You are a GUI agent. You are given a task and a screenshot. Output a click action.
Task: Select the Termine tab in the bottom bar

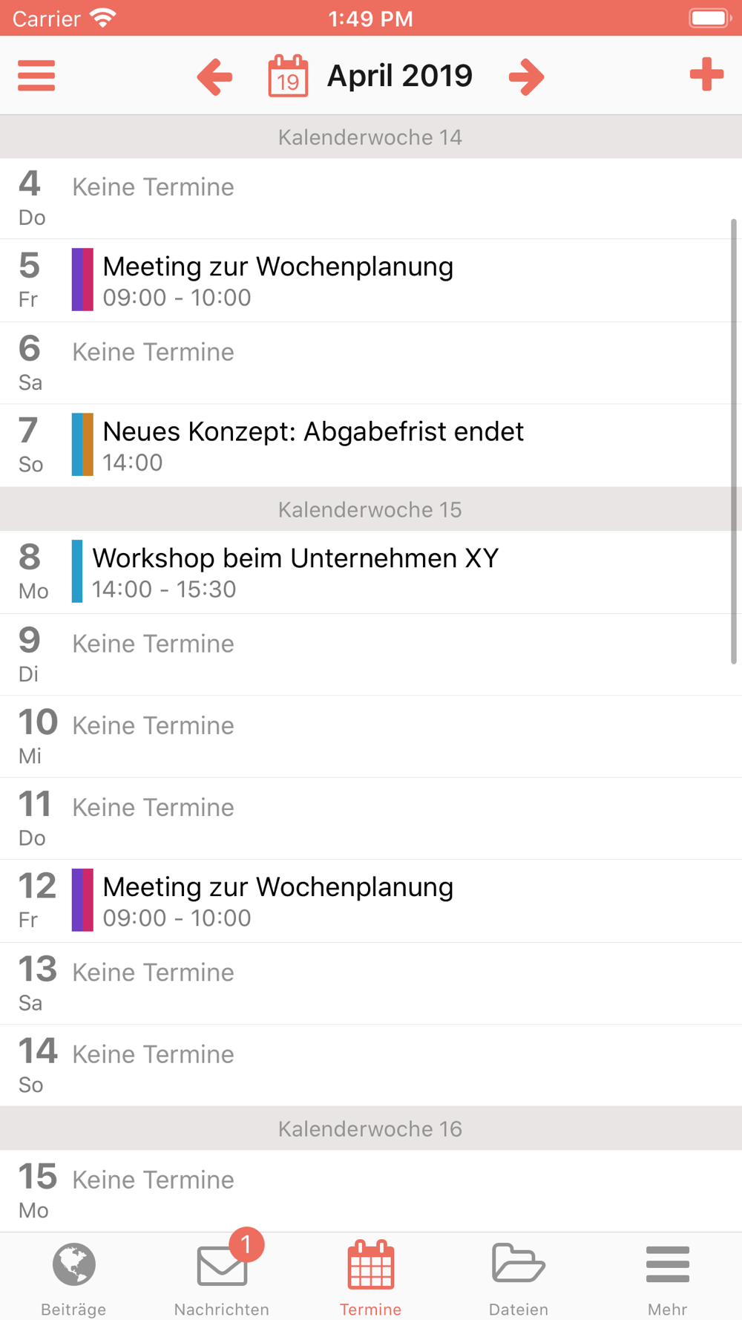coord(370,1277)
